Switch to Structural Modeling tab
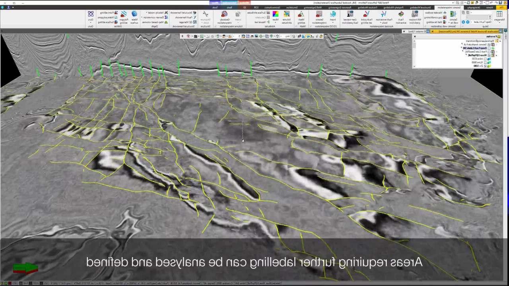This screenshot has width=509, height=286. (x=420, y=8)
